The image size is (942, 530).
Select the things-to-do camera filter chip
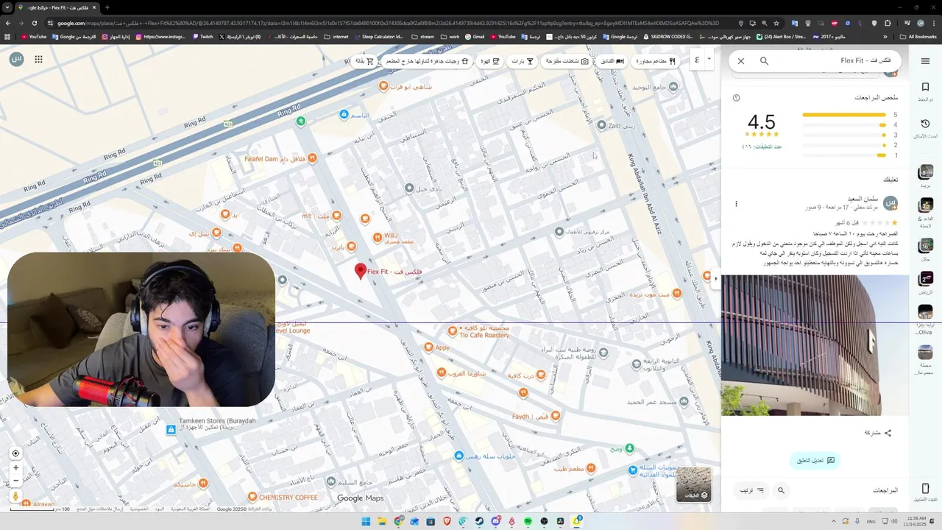[567, 61]
